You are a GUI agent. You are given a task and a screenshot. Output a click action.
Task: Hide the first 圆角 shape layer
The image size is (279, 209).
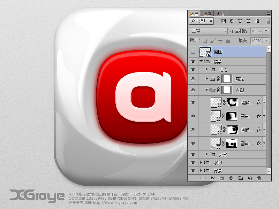tap(193, 102)
